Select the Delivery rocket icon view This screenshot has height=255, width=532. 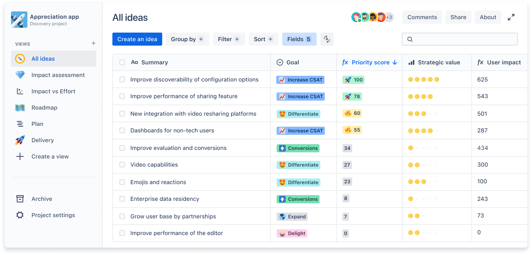[20, 140]
